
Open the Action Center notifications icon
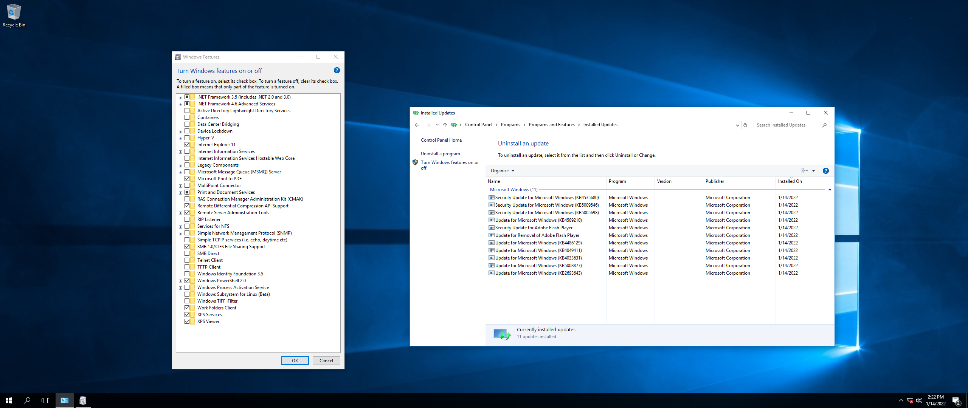click(x=957, y=401)
